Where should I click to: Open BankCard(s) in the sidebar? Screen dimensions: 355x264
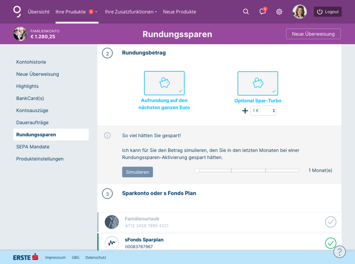(x=30, y=98)
